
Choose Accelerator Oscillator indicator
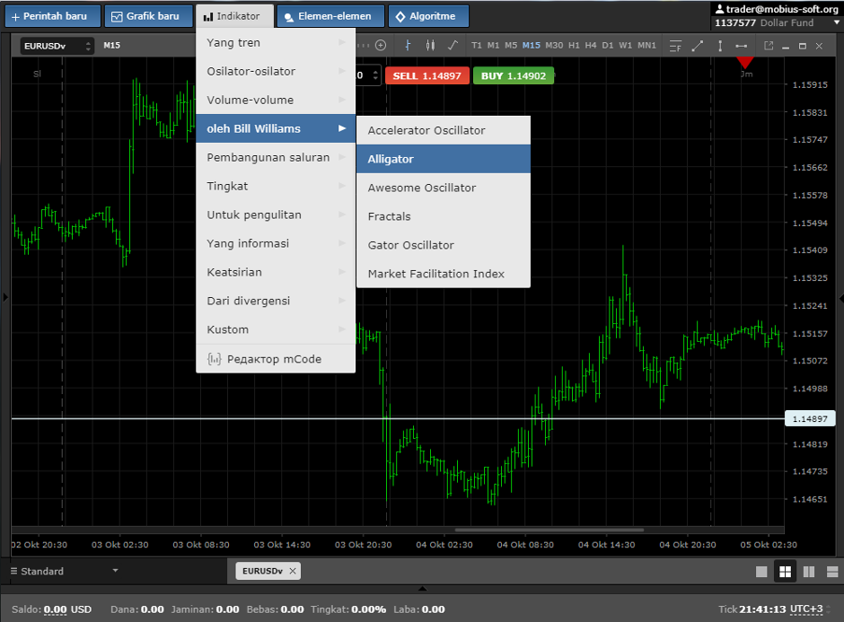[x=444, y=130]
